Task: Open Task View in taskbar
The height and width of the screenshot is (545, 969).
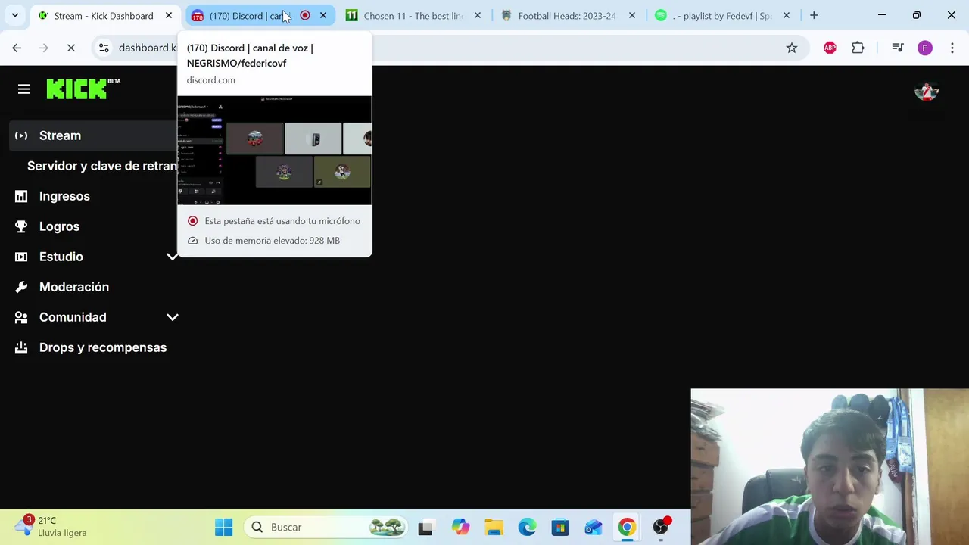Action: pyautogui.click(x=425, y=527)
